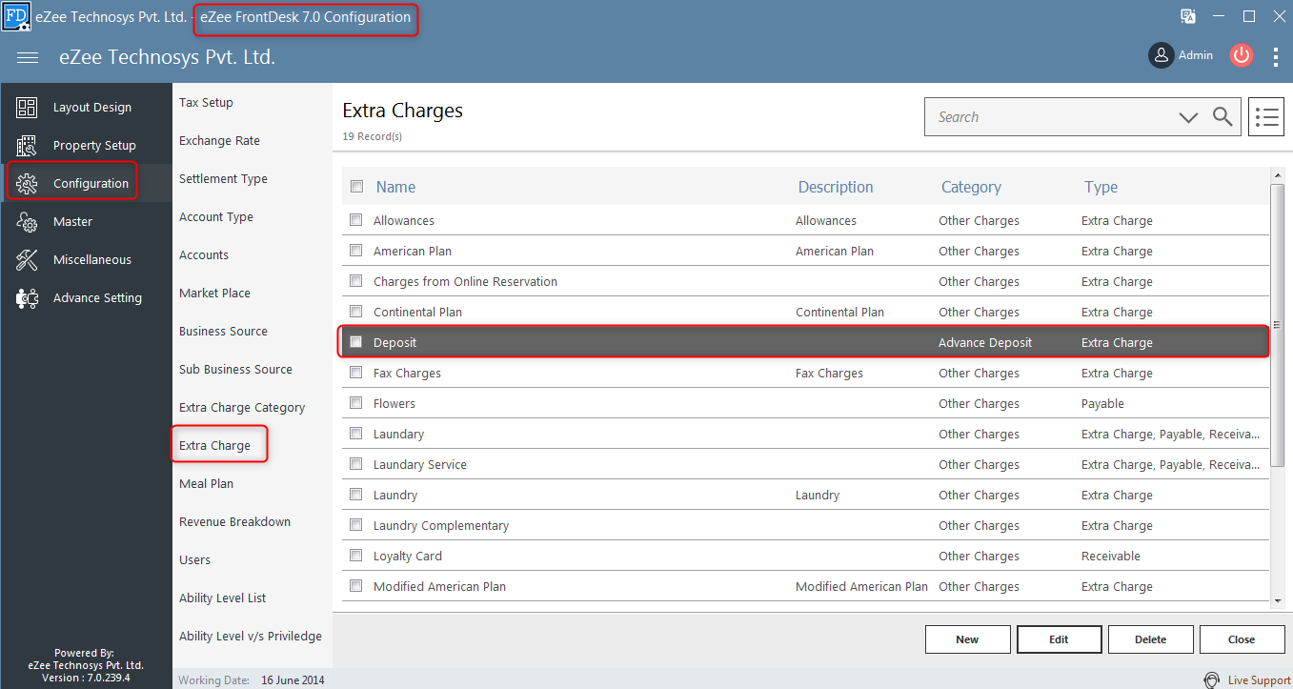This screenshot has width=1293, height=689.
Task: Click the language translate icon in title bar
Action: [x=1188, y=16]
